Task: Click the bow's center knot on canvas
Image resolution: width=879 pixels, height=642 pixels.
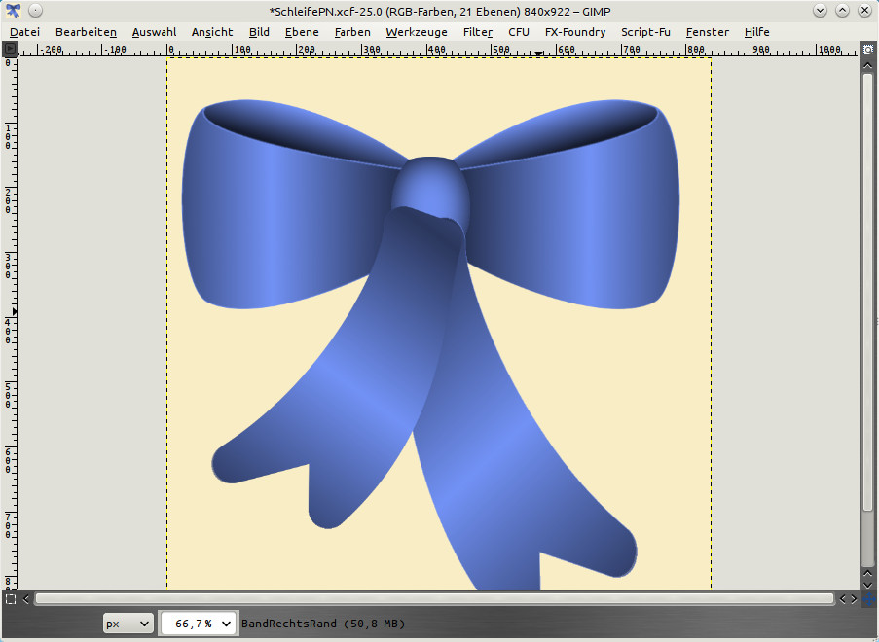Action: (x=430, y=187)
